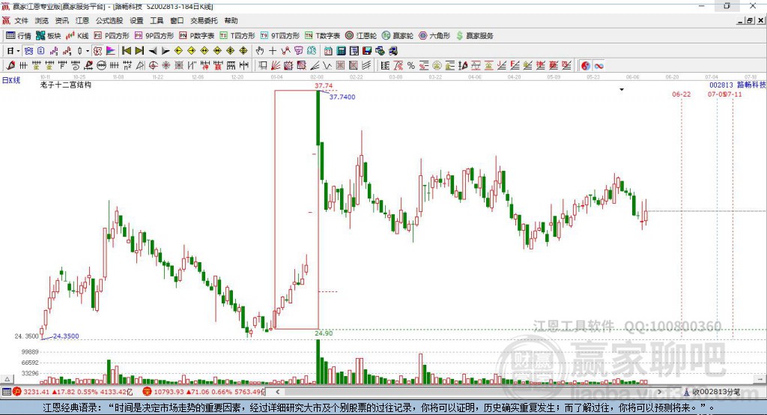The width and height of the screenshot is (767, 415).
Task: Open 赢家服务 service with dollar icon
Action: pyautogui.click(x=474, y=36)
